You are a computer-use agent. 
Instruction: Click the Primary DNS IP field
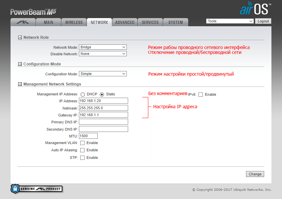click(x=103, y=122)
